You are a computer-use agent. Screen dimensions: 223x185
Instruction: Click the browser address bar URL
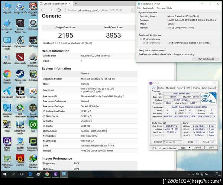[95, 10]
